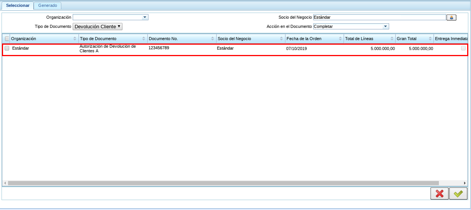Select the Estándar row checkbox
Screen dimensions: 471x210
tap(7, 48)
